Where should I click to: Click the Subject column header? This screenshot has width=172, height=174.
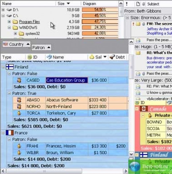pos(153,4)
